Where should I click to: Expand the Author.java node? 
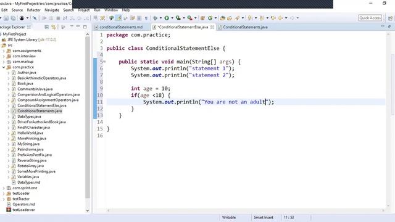(8, 73)
